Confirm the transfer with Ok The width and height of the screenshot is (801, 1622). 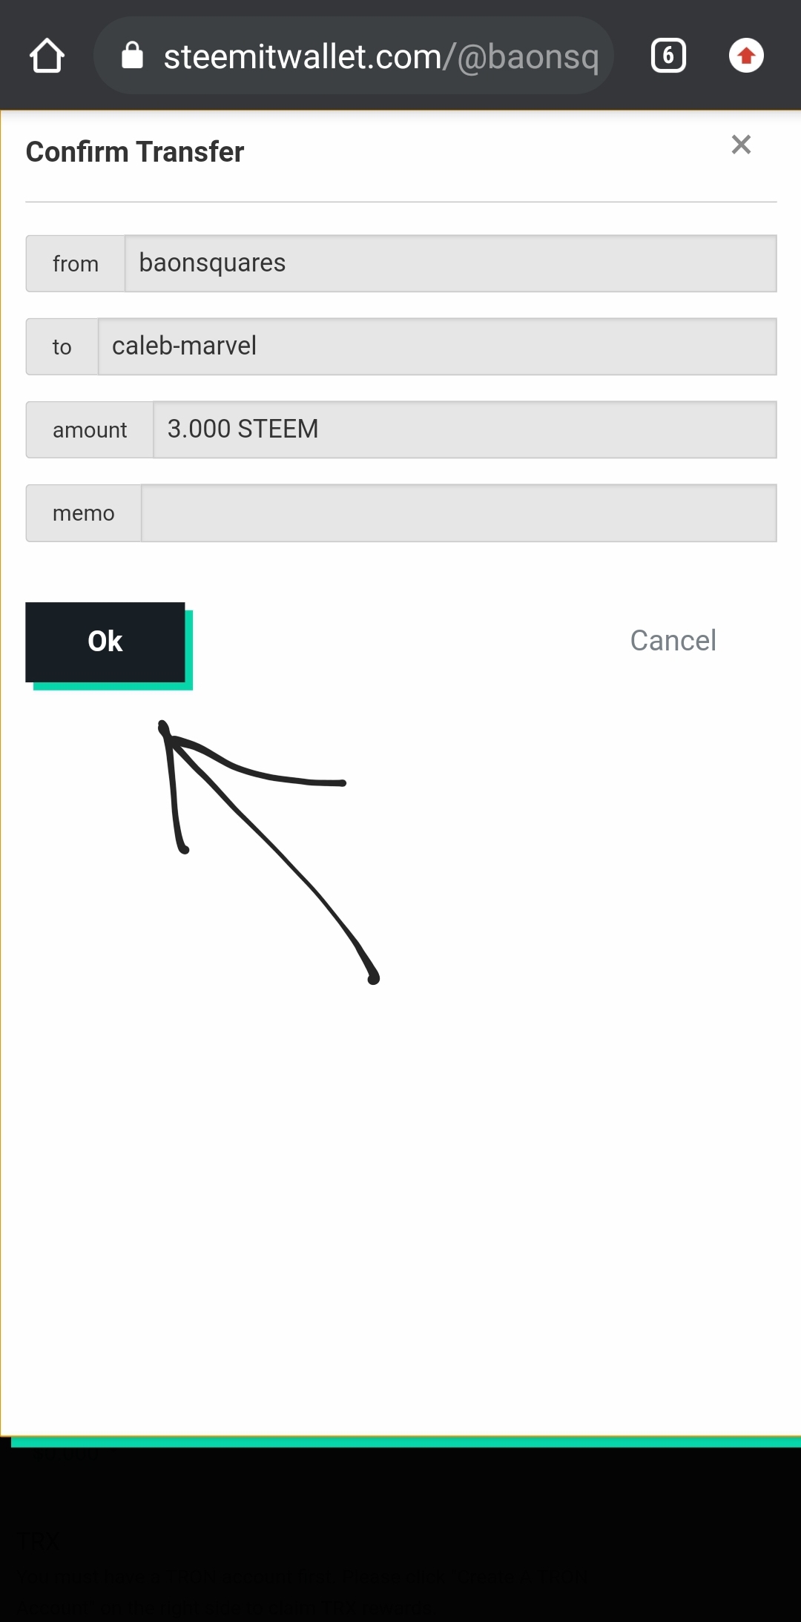(x=105, y=642)
